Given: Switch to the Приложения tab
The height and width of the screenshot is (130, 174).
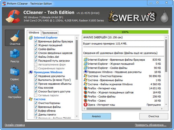Looking at the screenshot, I should (50, 33).
